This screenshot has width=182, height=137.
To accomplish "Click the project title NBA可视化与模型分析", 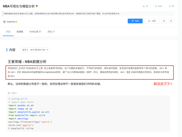I will click(x=19, y=6).
